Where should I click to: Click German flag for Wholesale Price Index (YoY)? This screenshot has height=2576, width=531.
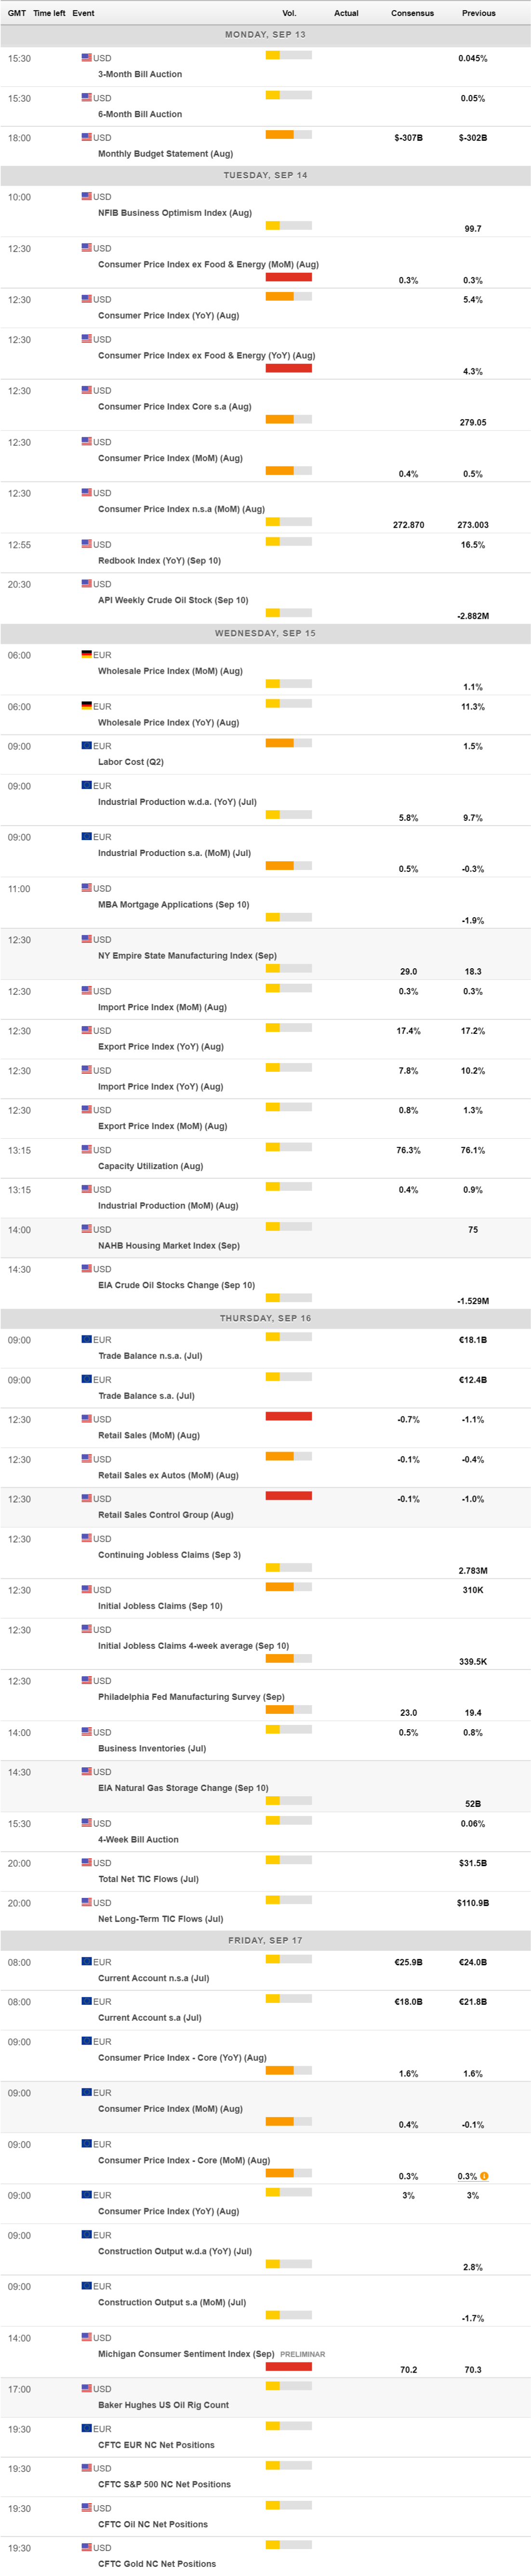coord(87,706)
